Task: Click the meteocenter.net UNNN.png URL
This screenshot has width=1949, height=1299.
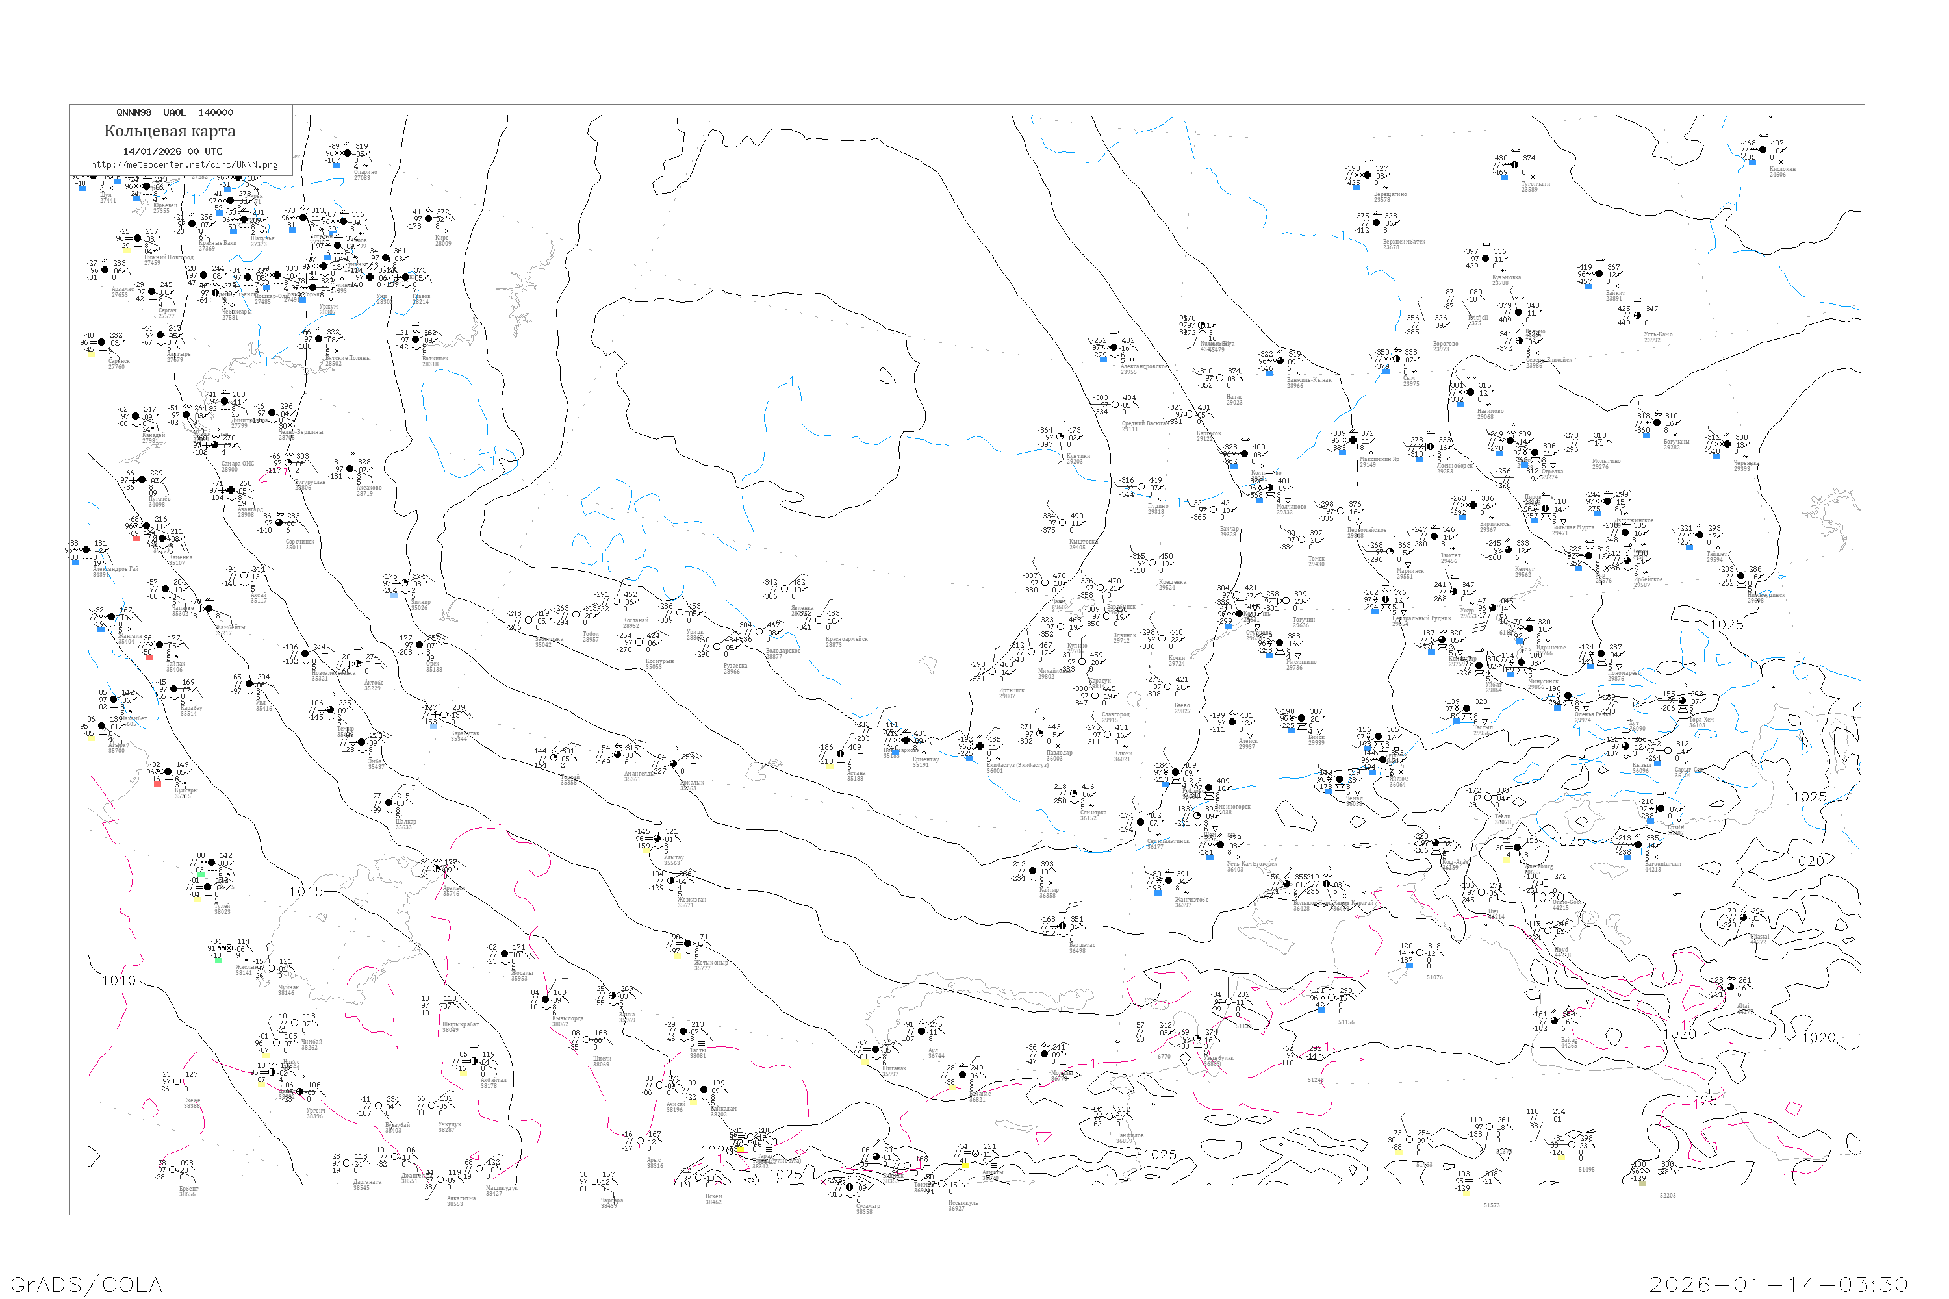Action: click(184, 165)
